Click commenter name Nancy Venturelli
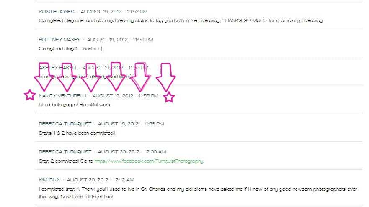369x207 pixels. (62, 96)
